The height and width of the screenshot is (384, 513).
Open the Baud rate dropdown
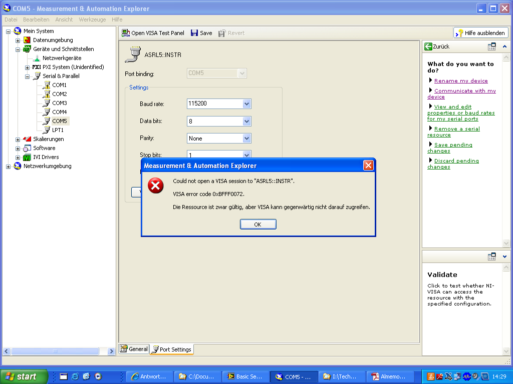246,104
